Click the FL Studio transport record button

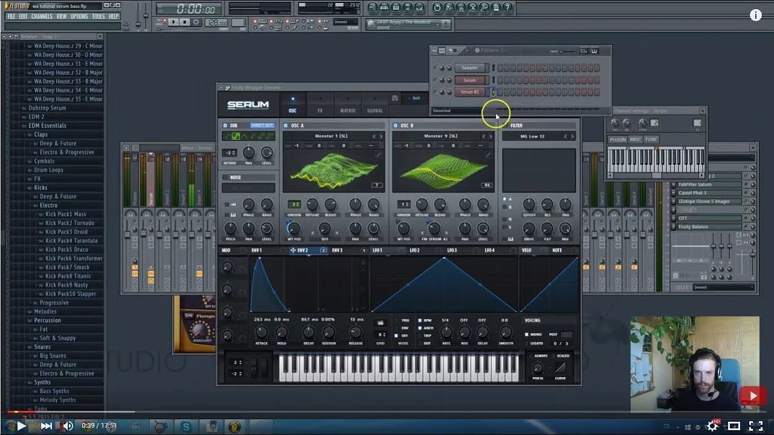point(196,22)
